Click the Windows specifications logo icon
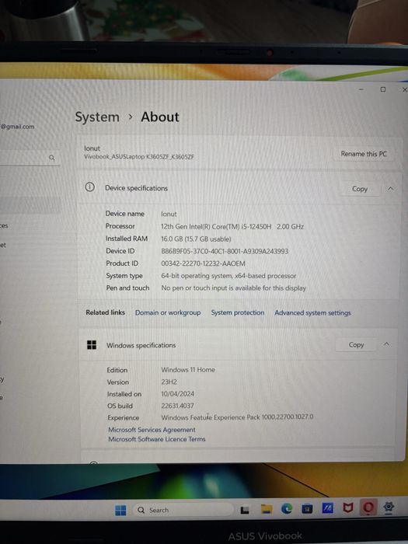This screenshot has width=408, height=544. [92, 345]
